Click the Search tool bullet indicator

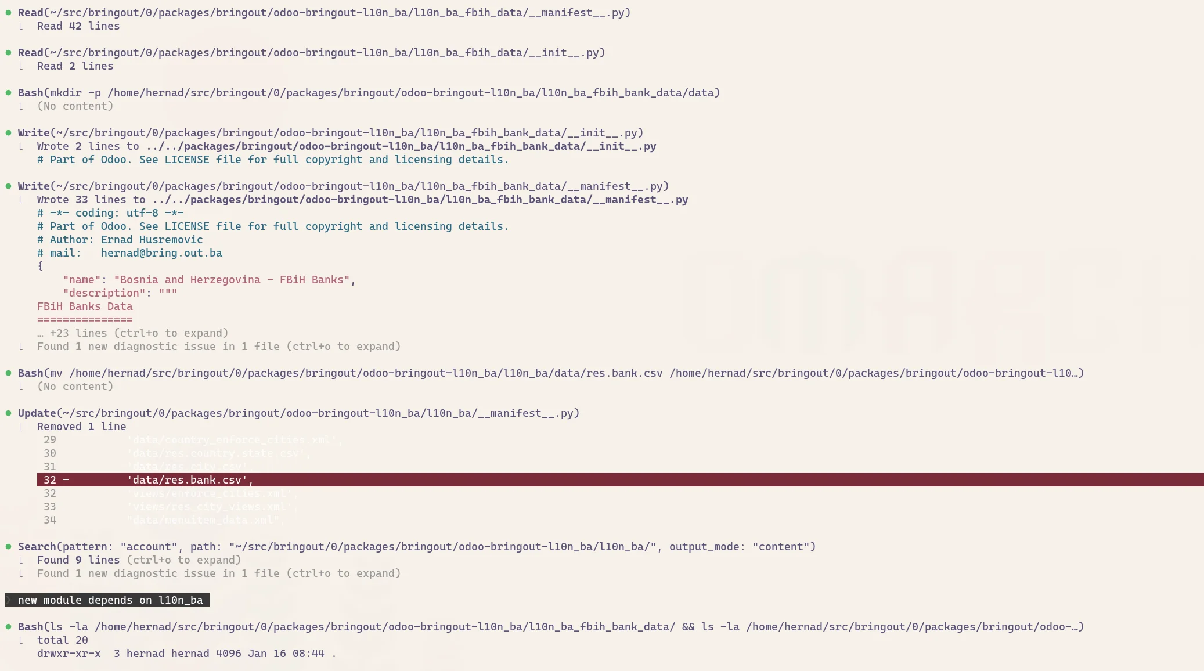(x=8, y=546)
